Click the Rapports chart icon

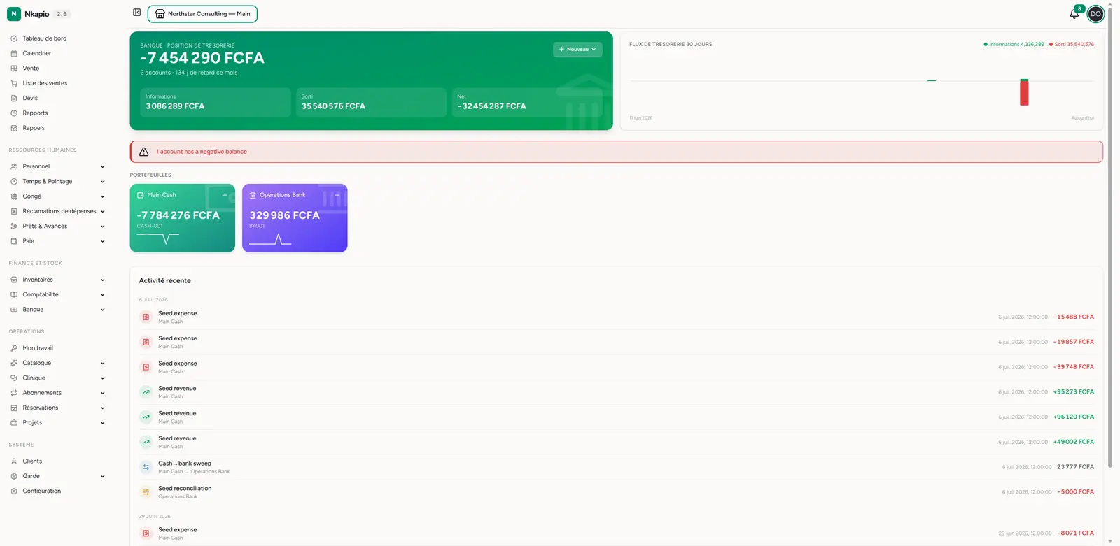point(14,113)
